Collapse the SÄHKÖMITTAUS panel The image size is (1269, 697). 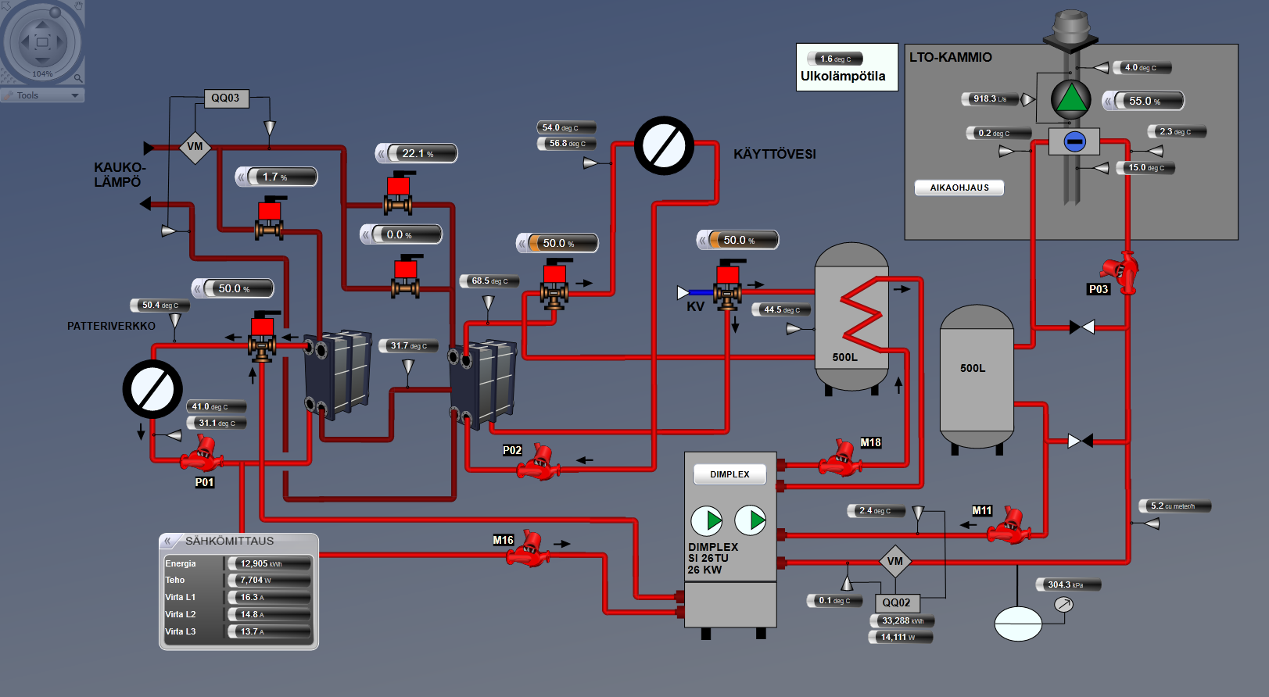pyautogui.click(x=167, y=541)
